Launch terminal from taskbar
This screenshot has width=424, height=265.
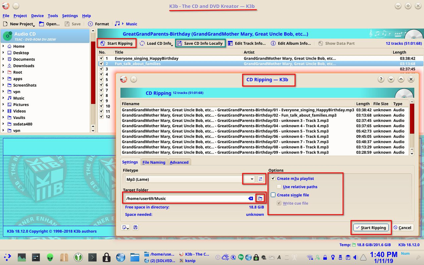click(x=92, y=257)
